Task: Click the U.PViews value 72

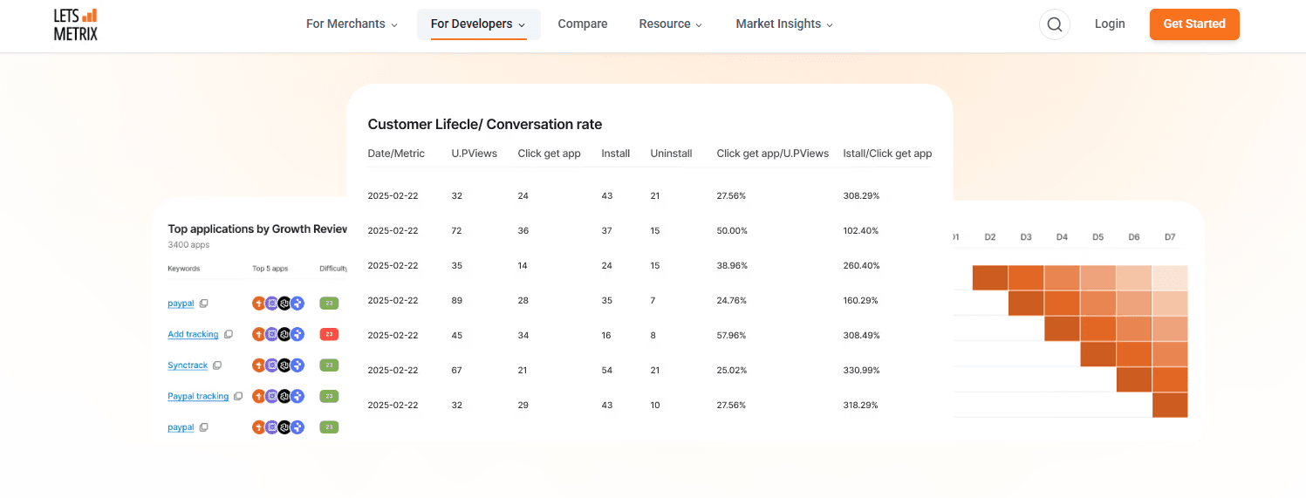Action: point(457,231)
